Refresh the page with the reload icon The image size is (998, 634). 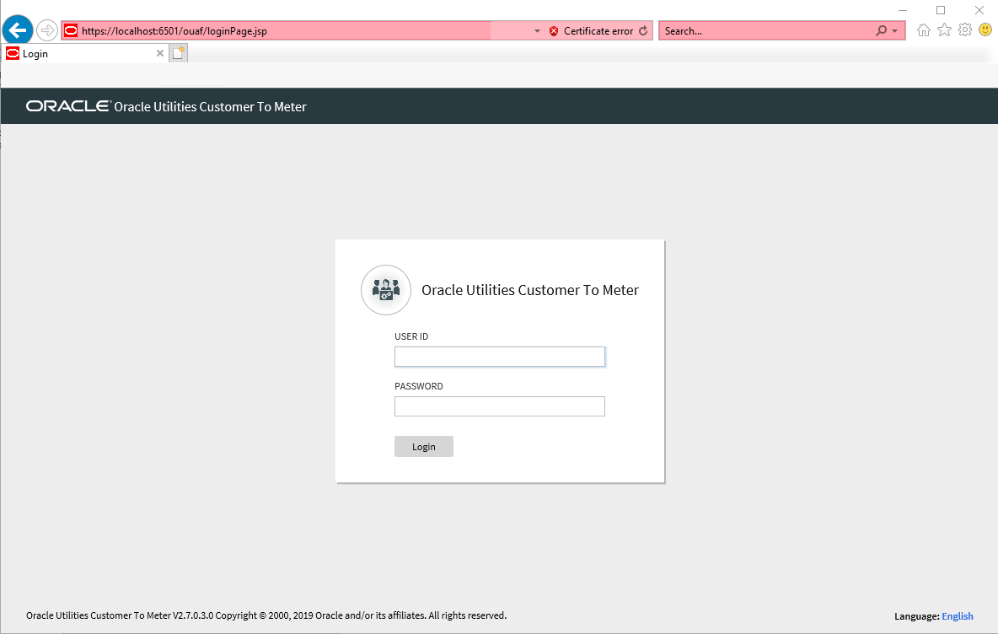643,30
